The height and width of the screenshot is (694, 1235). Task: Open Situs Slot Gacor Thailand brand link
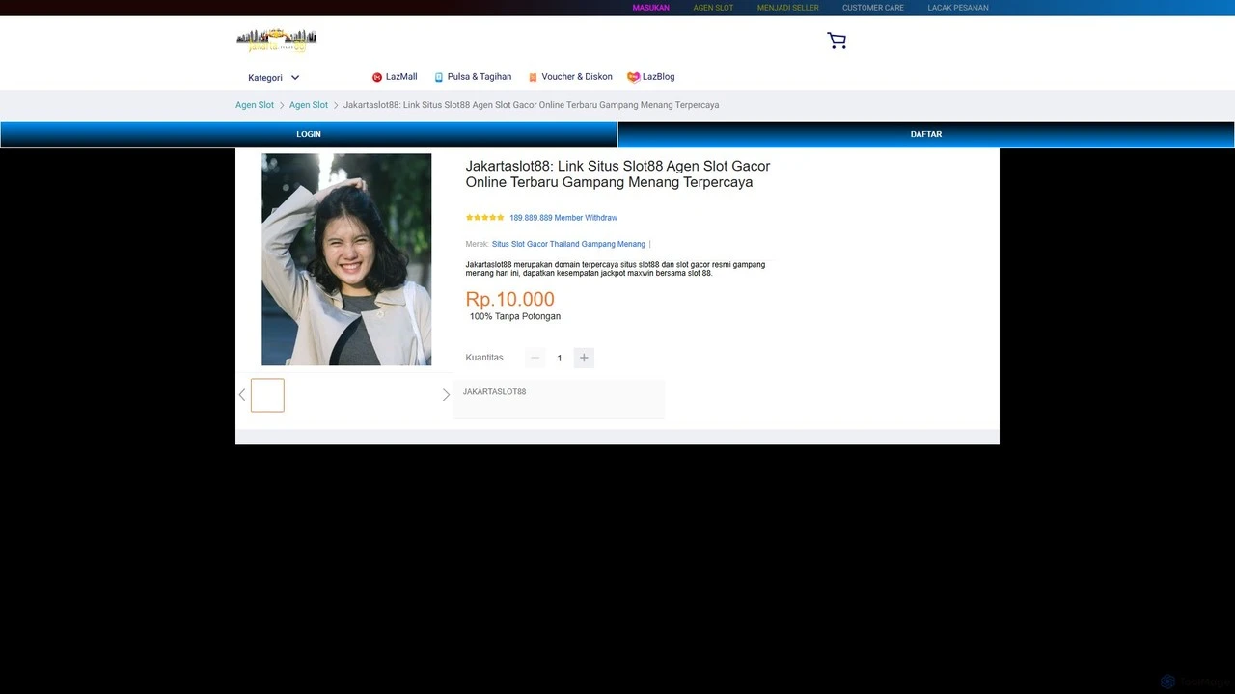pyautogui.click(x=568, y=245)
